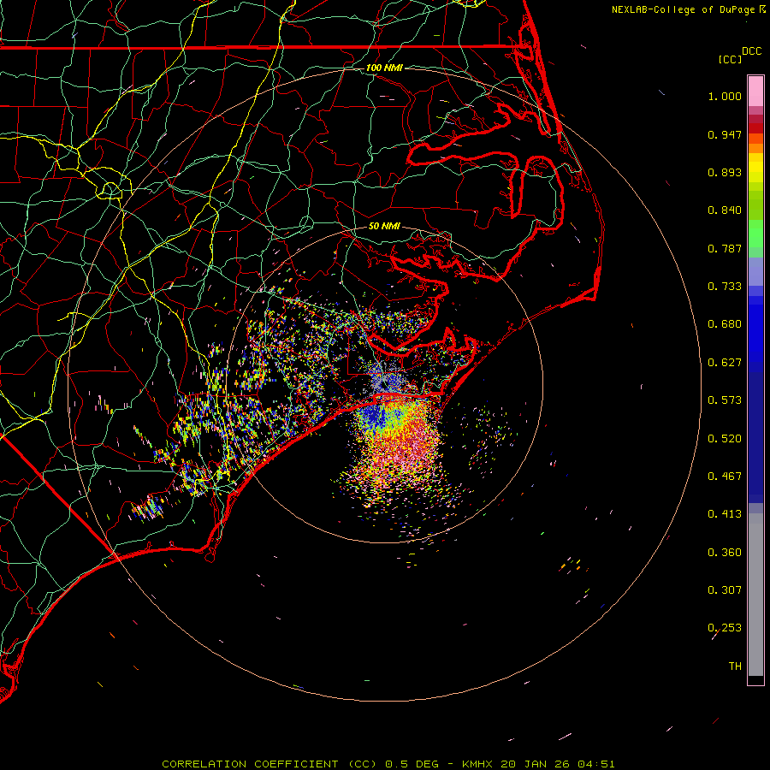Click the 0.360 color scale label
Viewport: 770px width, 770px height.
point(725,553)
